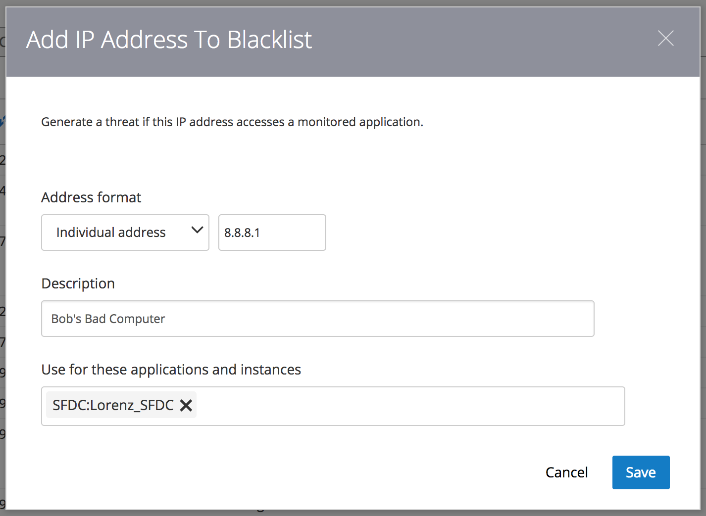Remove the SFDC:Lorenz_SFDC tag with its X icon
Viewport: 706px width, 516px height.
click(x=186, y=405)
